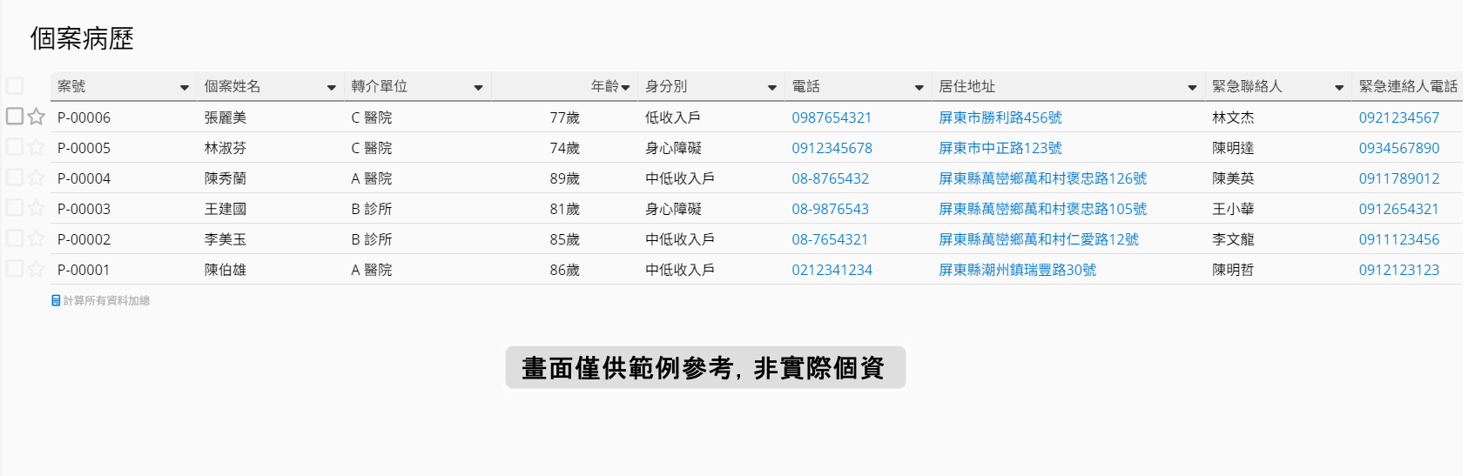
Task: Star the P-00004 record
Action: (x=36, y=178)
